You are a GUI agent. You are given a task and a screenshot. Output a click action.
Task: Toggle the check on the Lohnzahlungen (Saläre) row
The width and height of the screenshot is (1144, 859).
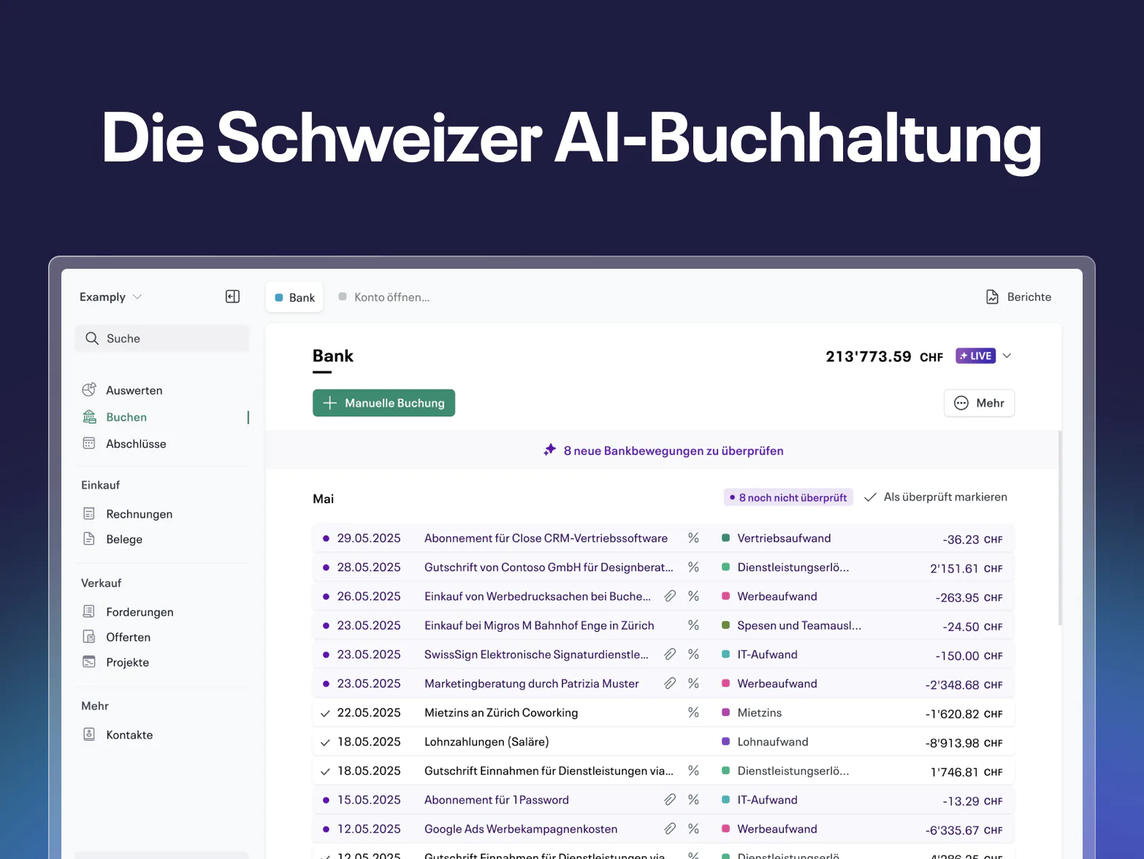point(325,742)
